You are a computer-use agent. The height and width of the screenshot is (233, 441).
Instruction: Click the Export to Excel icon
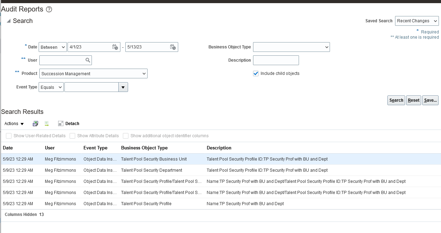click(x=36, y=124)
